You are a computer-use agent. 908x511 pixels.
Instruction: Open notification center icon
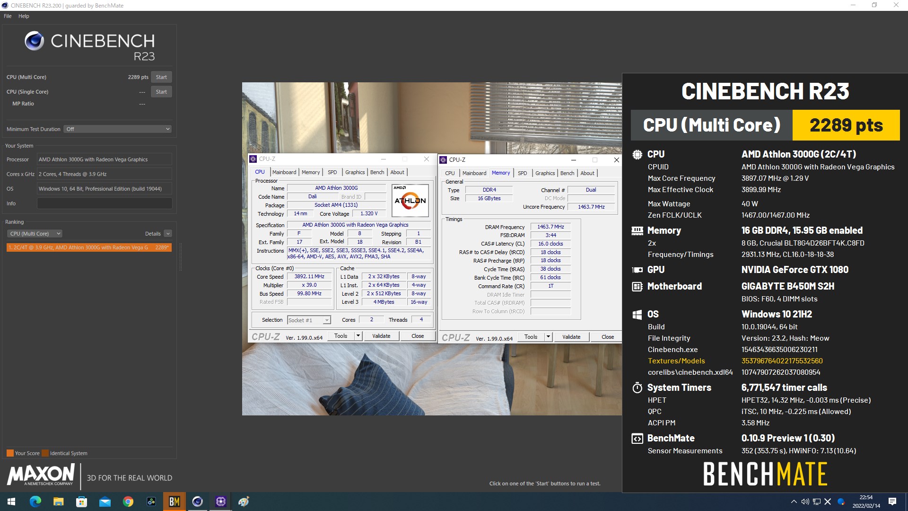click(892, 502)
